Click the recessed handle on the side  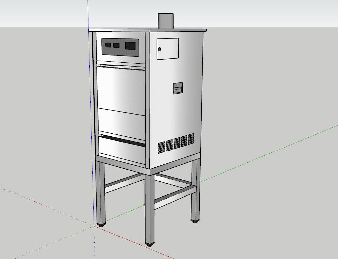click(178, 88)
